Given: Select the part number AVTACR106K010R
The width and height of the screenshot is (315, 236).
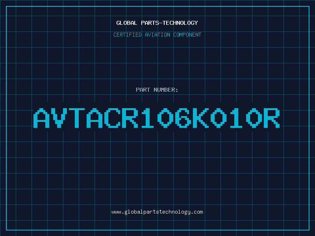Looking at the screenshot, I should tap(157, 118).
